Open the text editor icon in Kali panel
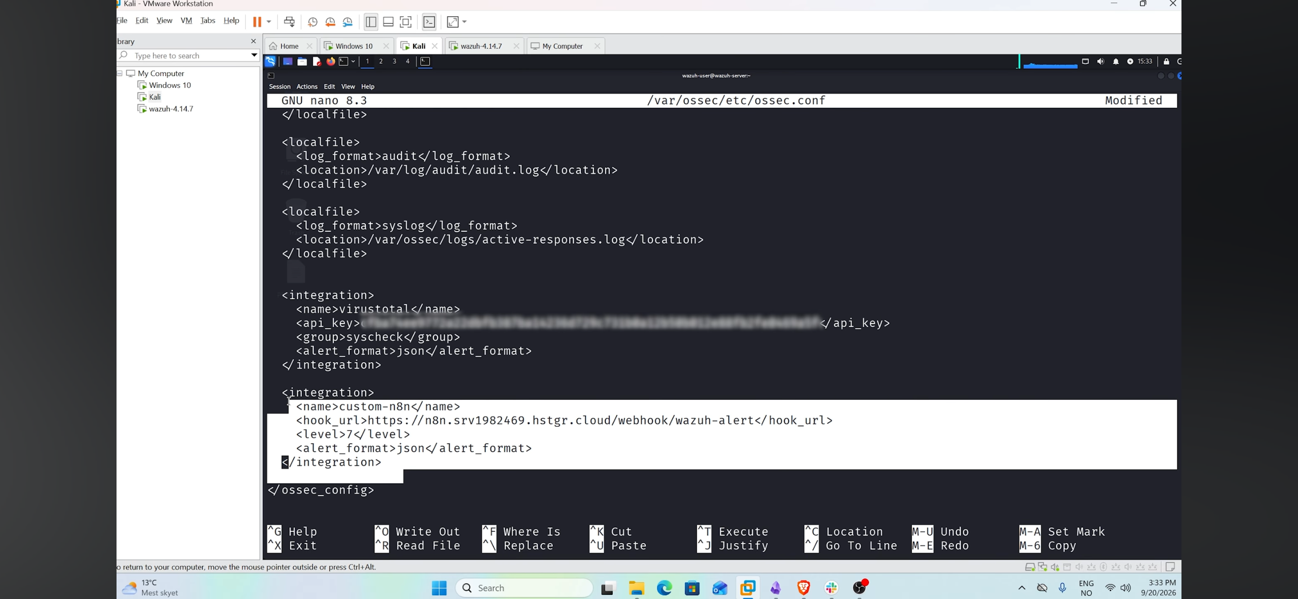 317,61
